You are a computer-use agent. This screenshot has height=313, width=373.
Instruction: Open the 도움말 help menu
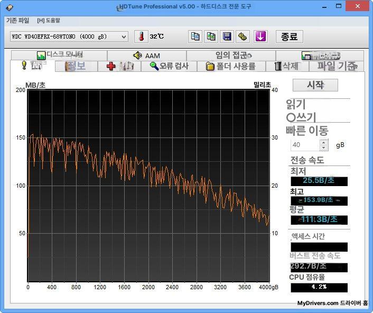click(49, 20)
